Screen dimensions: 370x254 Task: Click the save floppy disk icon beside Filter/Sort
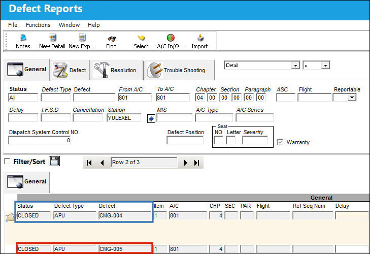(54, 161)
